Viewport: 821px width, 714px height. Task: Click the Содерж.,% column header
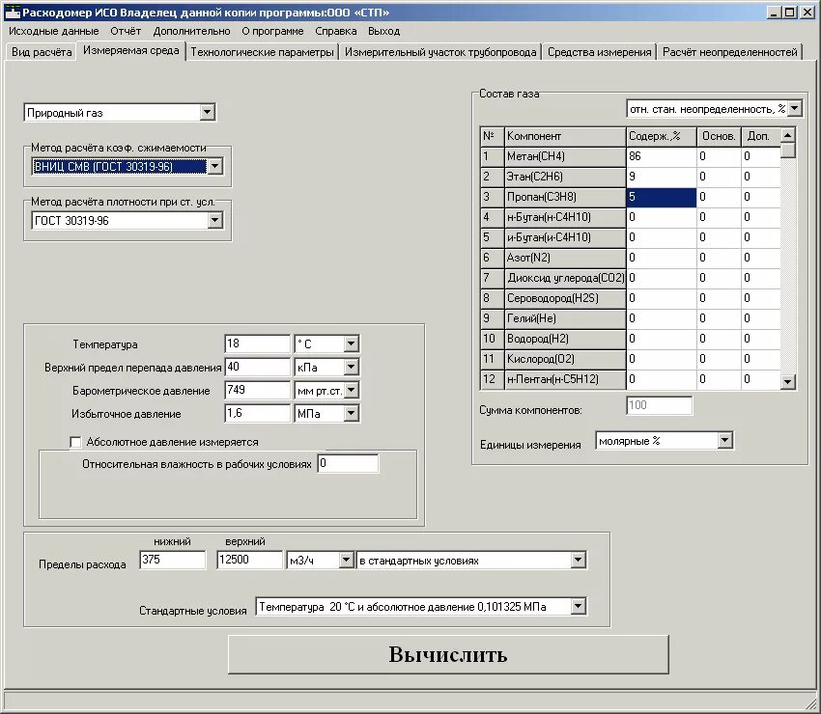click(x=662, y=136)
